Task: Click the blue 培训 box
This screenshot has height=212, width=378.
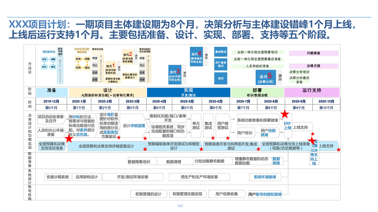Action: pos(221,78)
